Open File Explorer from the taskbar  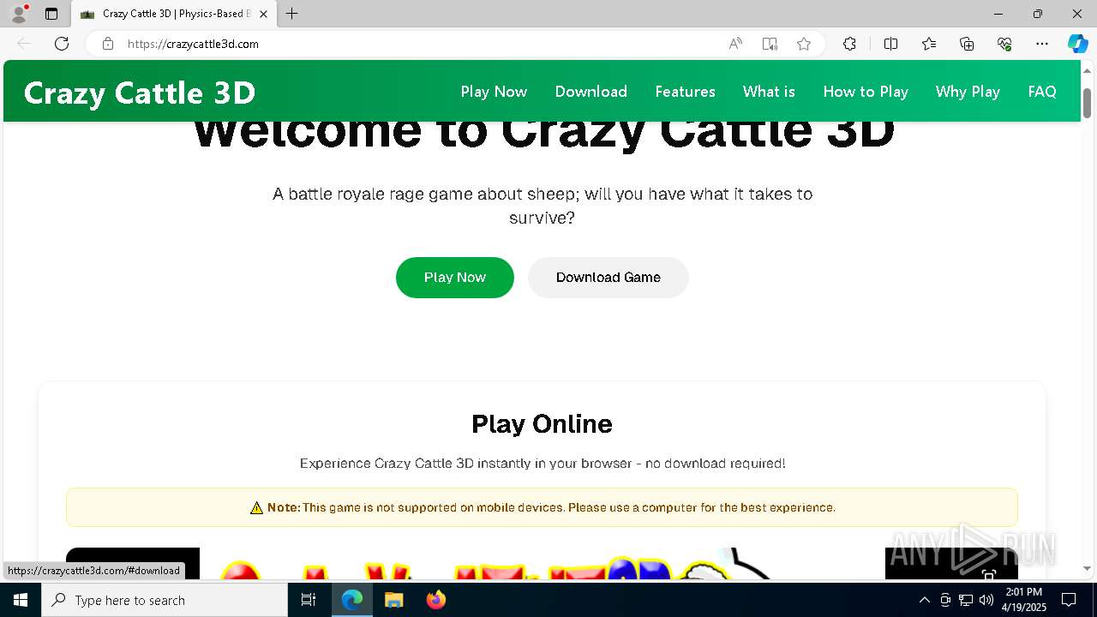(393, 600)
